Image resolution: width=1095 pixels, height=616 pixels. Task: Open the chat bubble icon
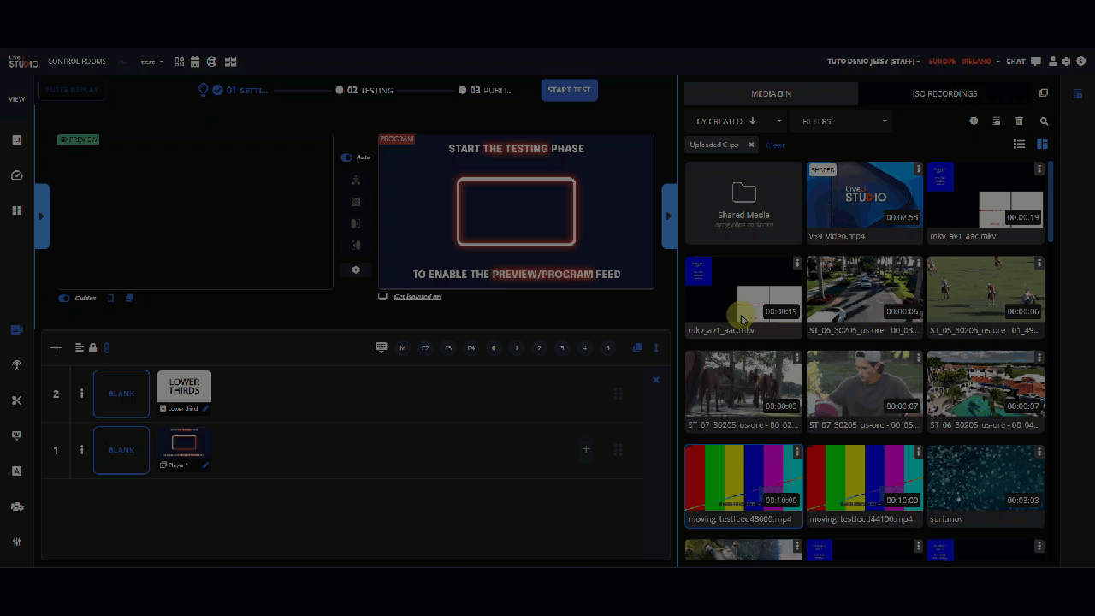click(1036, 62)
